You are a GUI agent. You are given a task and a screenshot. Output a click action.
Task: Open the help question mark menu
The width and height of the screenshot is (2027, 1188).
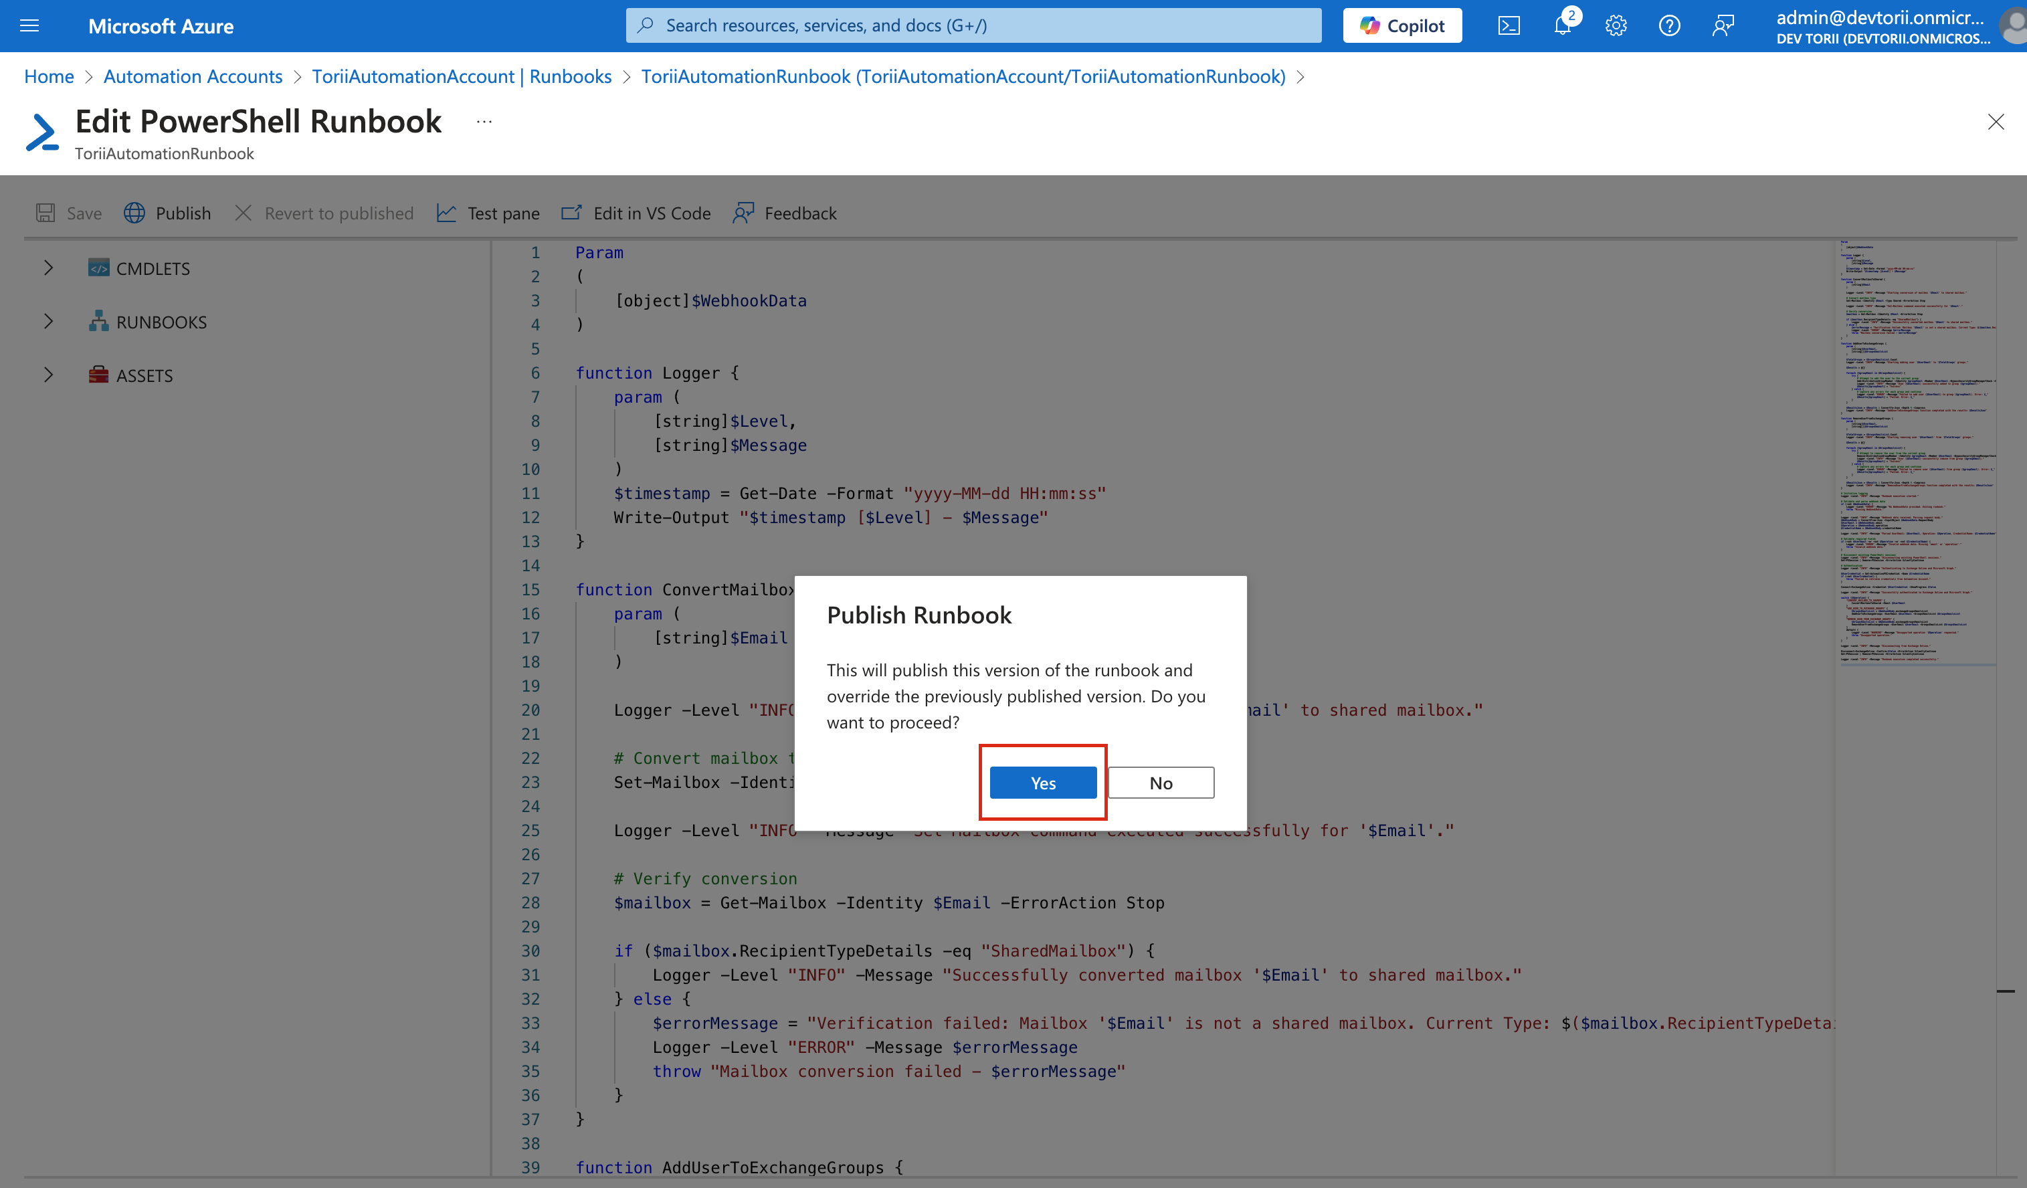tap(1670, 25)
